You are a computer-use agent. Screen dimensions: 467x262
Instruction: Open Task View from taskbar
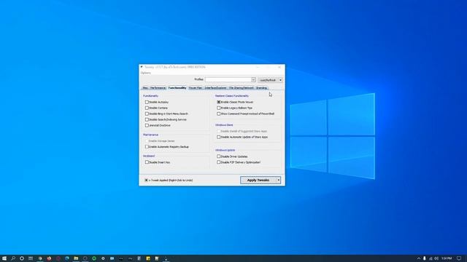(31, 258)
